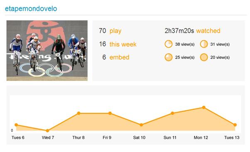
Task: Click the half-watched pie icon beside 31 views
Action: pos(204,44)
